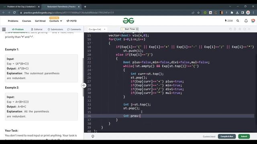
Task: Go back in browser history
Action: pos(4,12)
